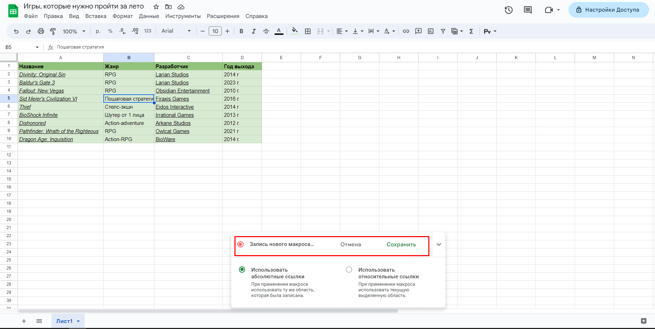Format as currency (р.) button

tap(98, 31)
